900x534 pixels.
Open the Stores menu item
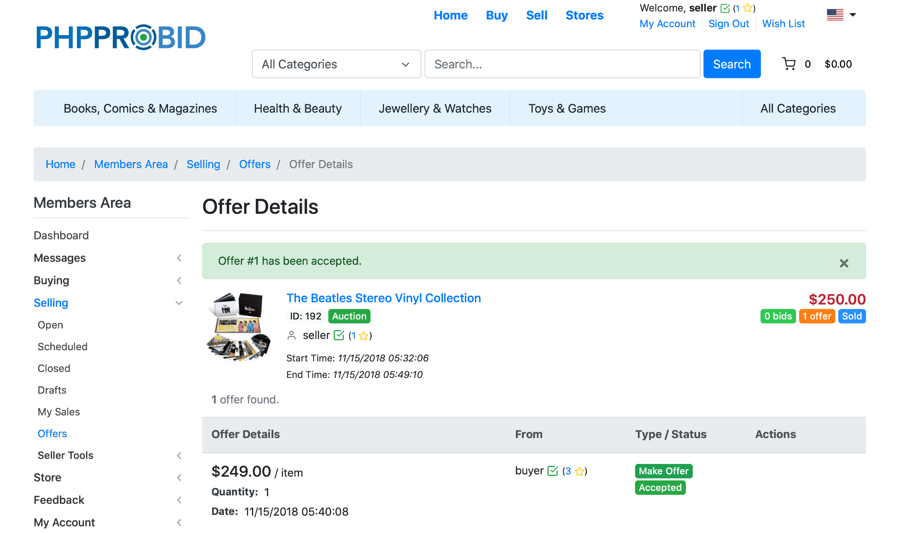(584, 15)
